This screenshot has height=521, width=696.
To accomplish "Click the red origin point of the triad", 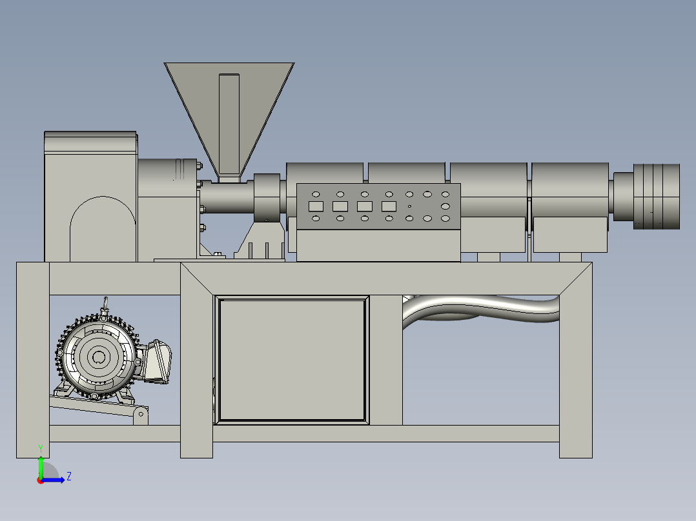I will coord(41,480).
